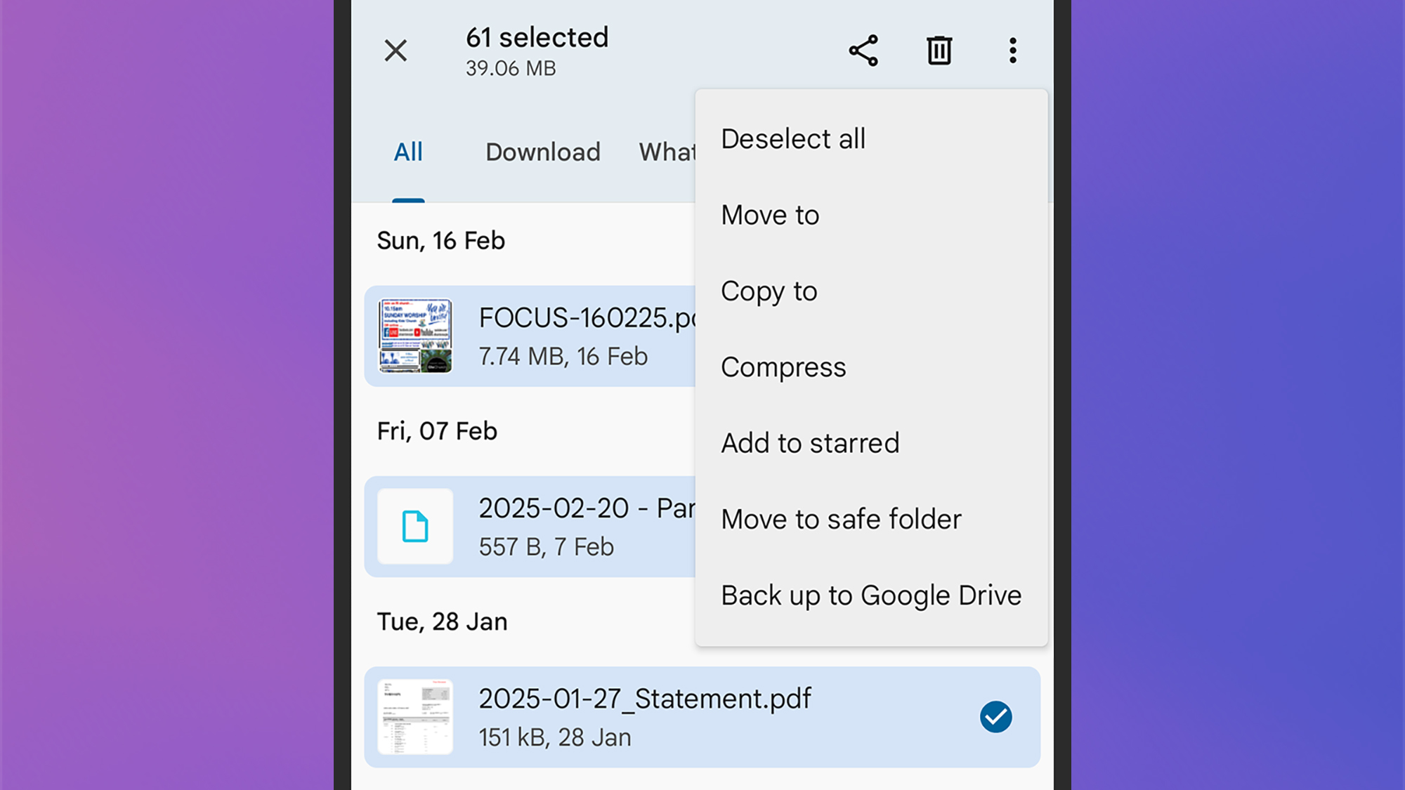
Task: Tap the share icon in top bar
Action: (863, 51)
